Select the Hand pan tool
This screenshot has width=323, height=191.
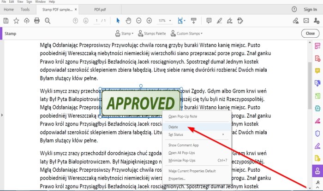point(129,21)
